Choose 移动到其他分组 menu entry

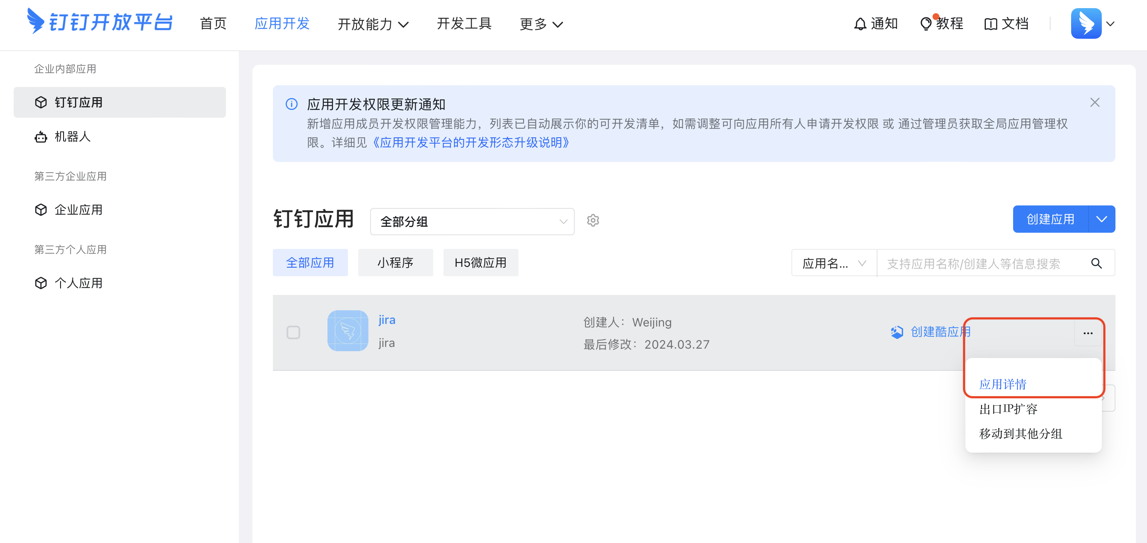(x=1020, y=433)
